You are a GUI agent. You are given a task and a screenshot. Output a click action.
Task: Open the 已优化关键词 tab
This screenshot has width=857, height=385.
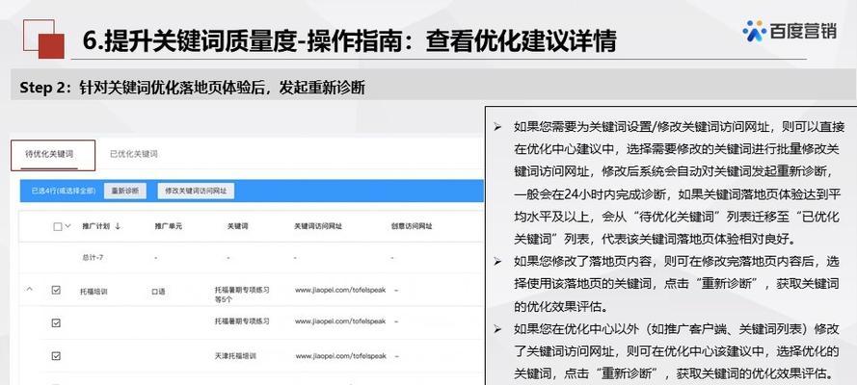tap(134, 154)
